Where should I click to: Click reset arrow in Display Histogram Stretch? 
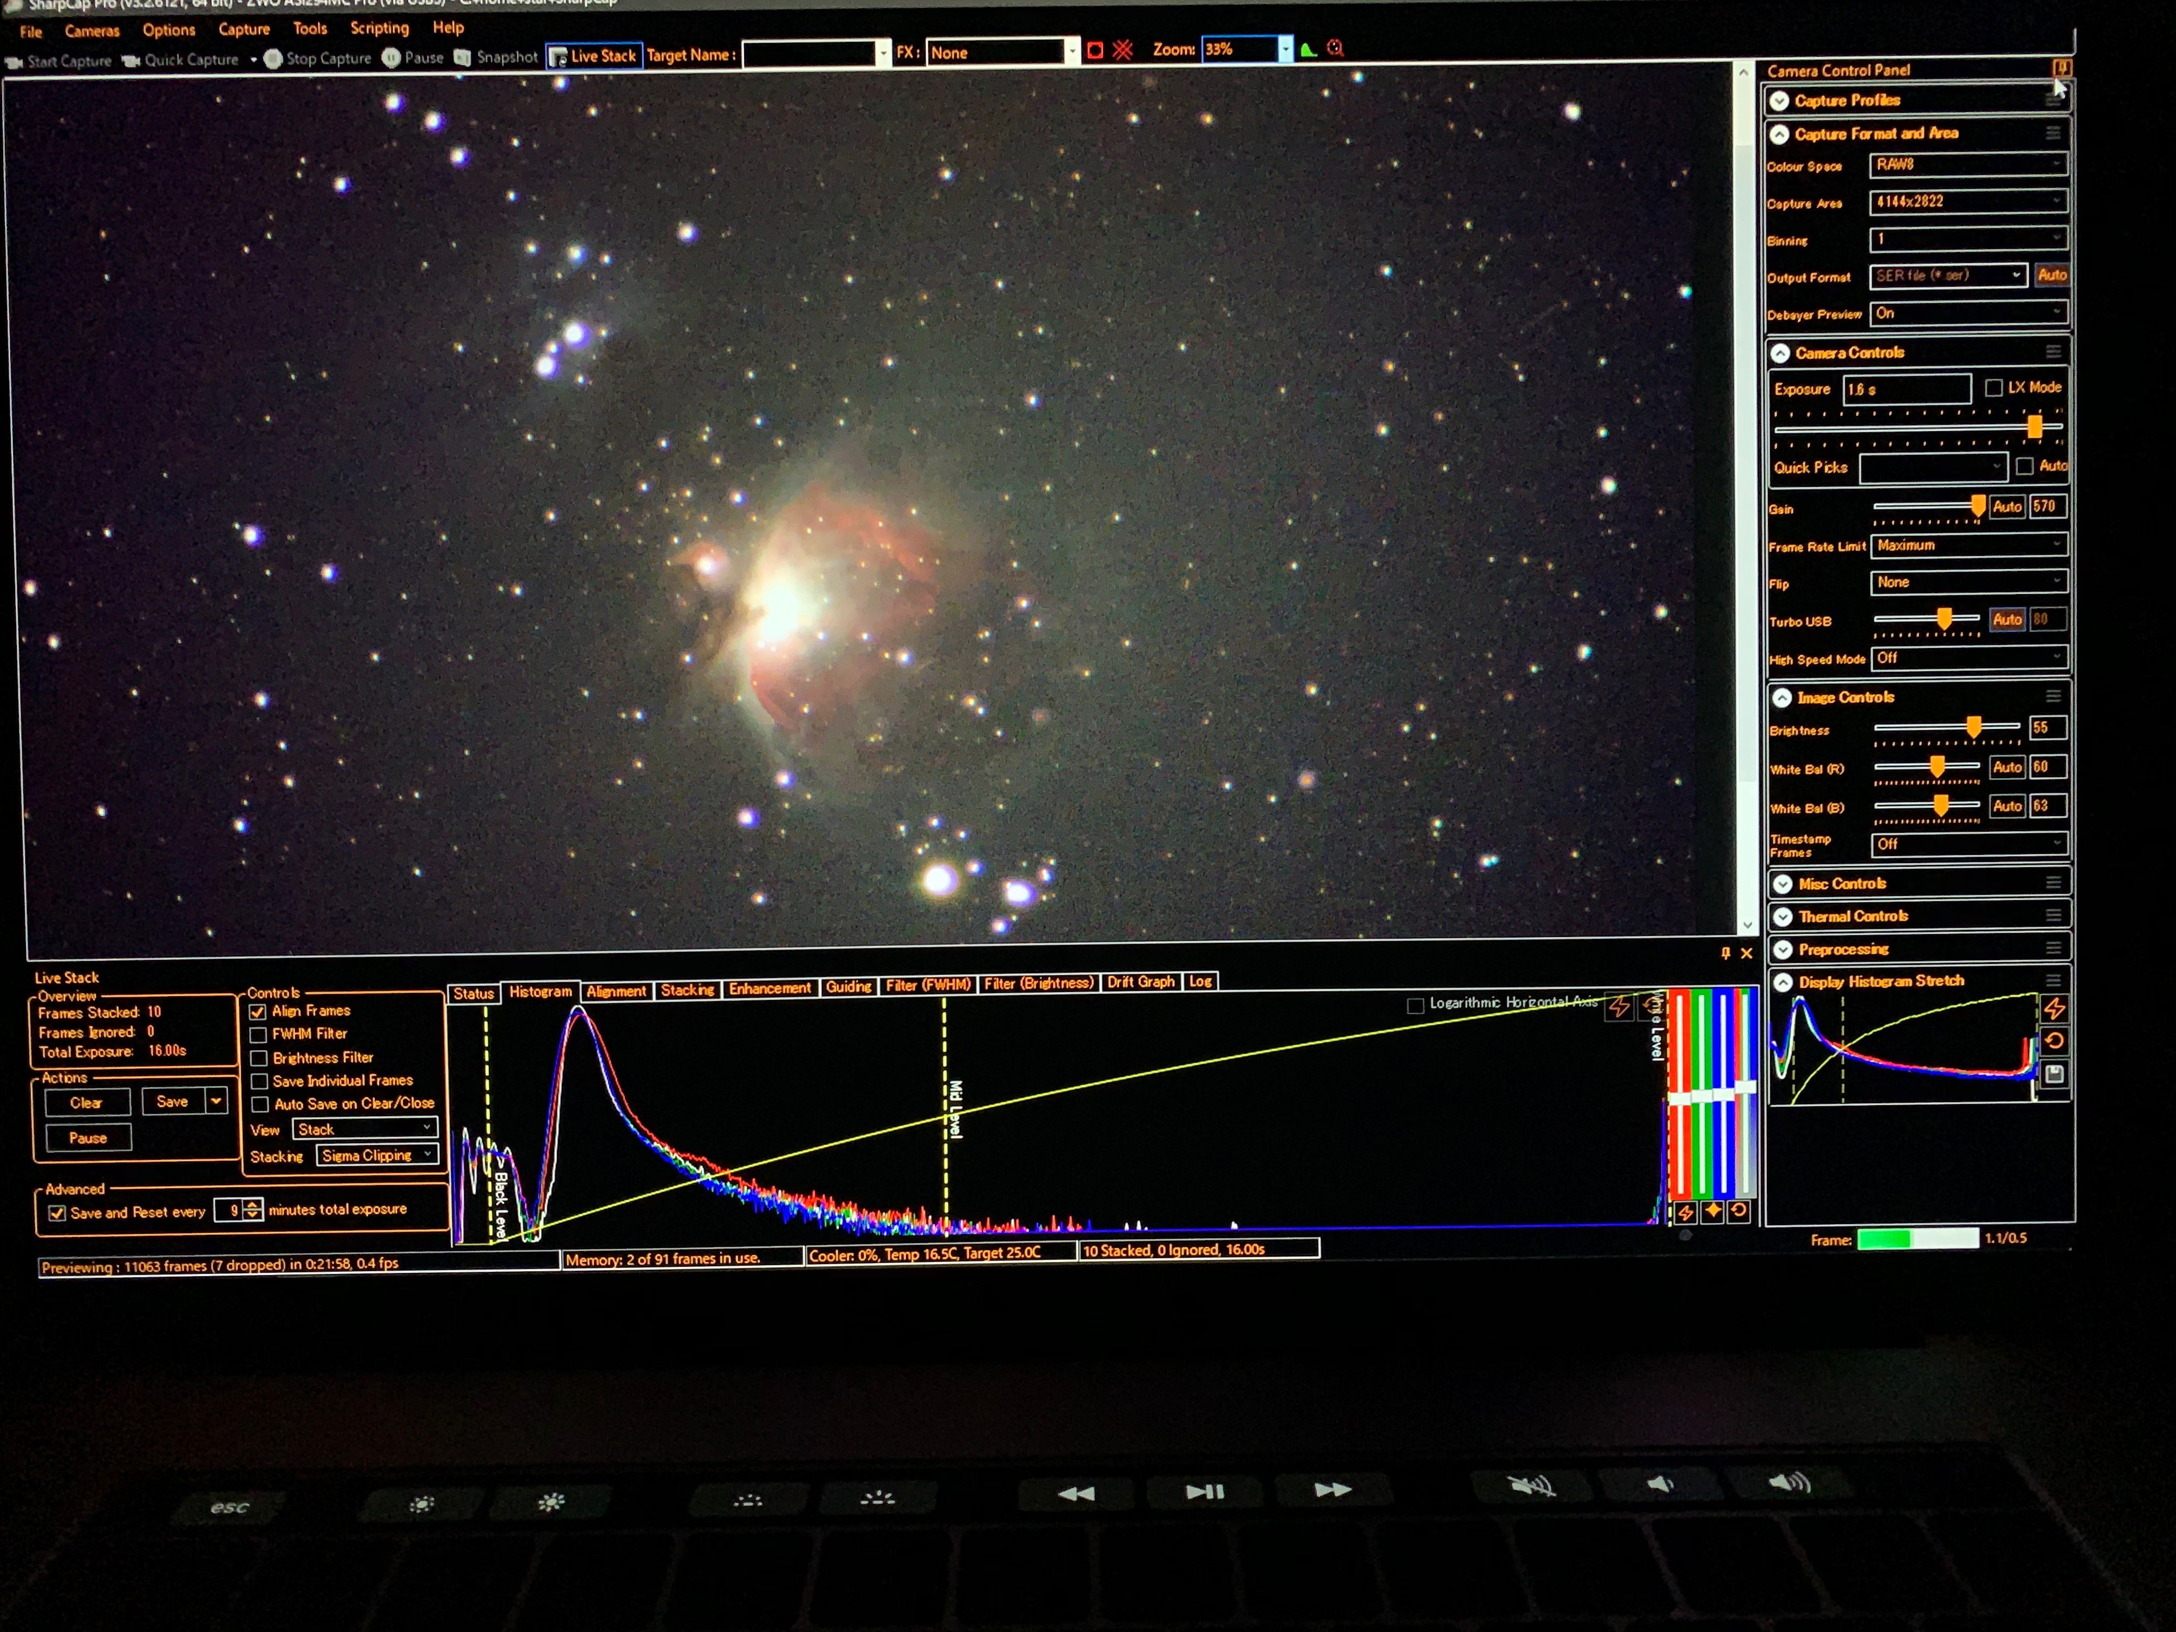point(2054,1041)
